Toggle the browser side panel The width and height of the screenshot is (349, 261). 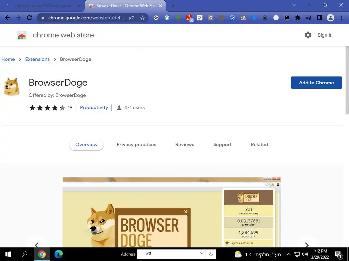[x=320, y=18]
